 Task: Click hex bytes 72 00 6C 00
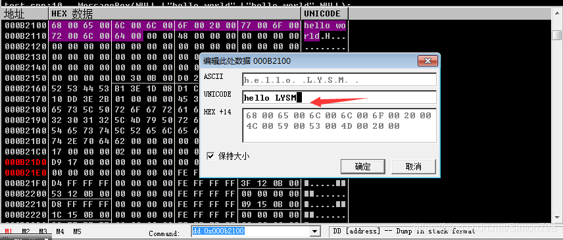[x=81, y=36]
